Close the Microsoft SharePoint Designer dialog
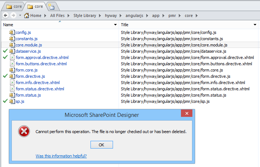The width and height of the screenshot is (260, 167). tap(187, 114)
